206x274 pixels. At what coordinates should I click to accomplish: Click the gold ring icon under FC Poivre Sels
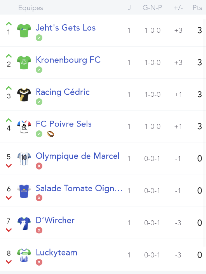[50, 134]
